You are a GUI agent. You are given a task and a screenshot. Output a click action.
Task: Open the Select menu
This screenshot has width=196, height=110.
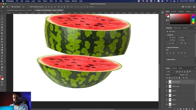(45, 1)
